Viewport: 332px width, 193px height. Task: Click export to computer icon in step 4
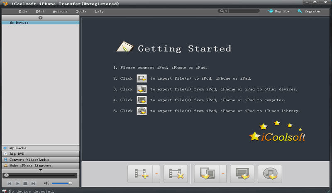point(142,100)
